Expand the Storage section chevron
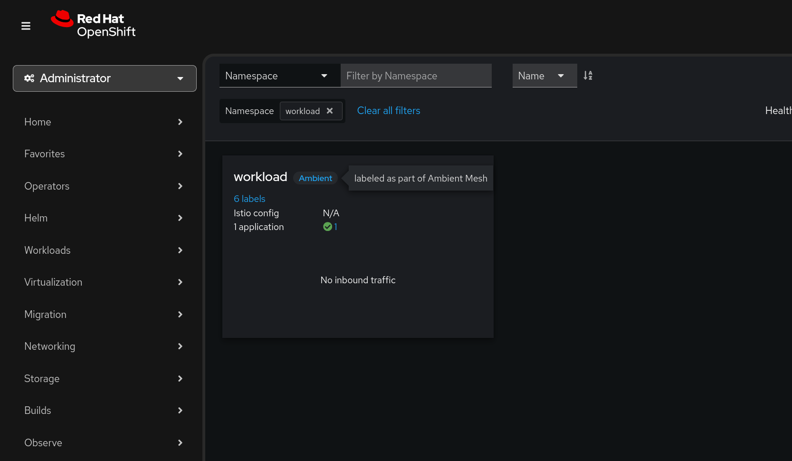This screenshot has height=461, width=792. tap(180, 379)
